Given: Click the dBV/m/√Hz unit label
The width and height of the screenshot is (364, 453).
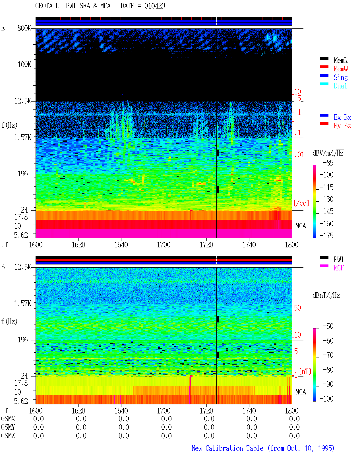Looking at the screenshot, I should (x=328, y=153).
